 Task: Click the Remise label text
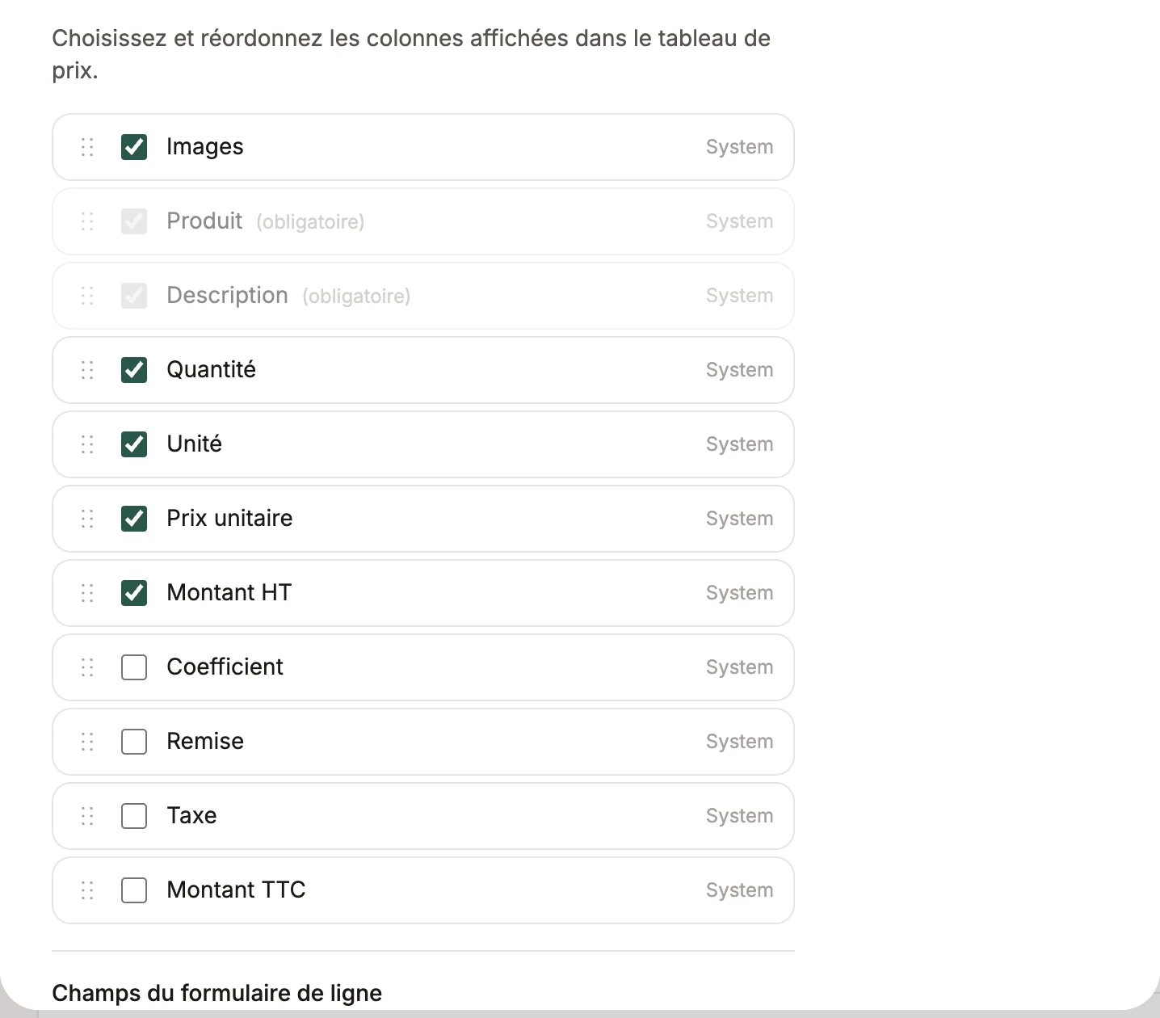coord(205,742)
